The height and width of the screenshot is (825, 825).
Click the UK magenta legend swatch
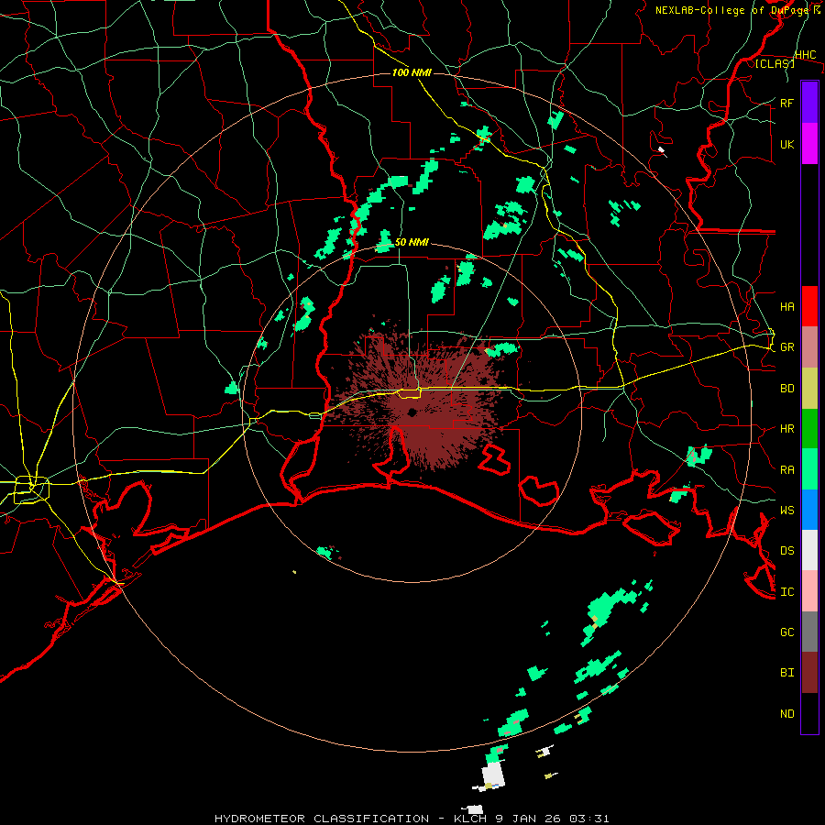[x=809, y=144]
